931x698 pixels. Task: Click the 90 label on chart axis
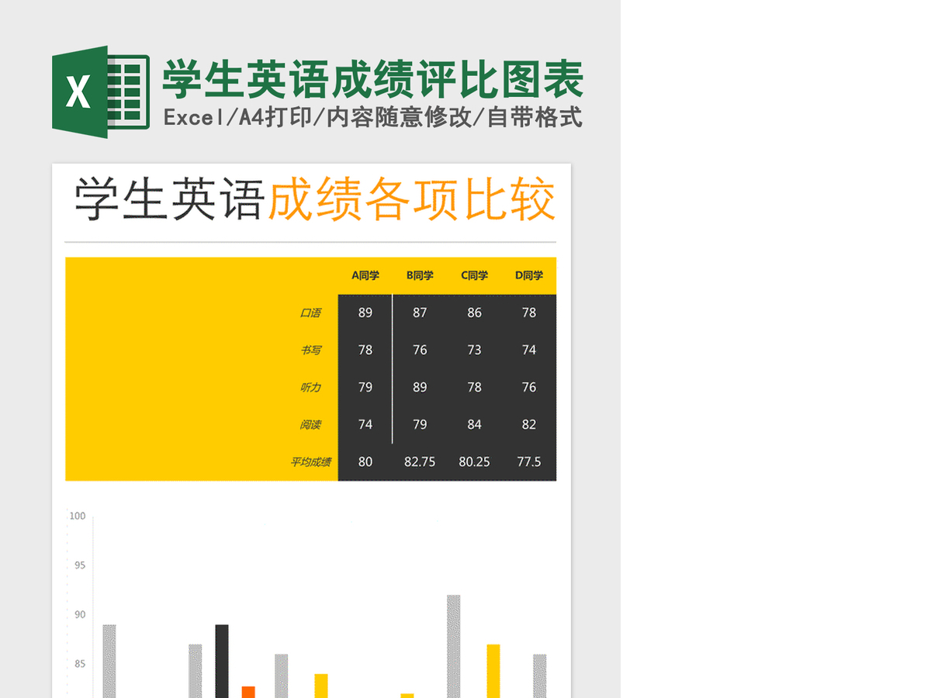pos(80,615)
